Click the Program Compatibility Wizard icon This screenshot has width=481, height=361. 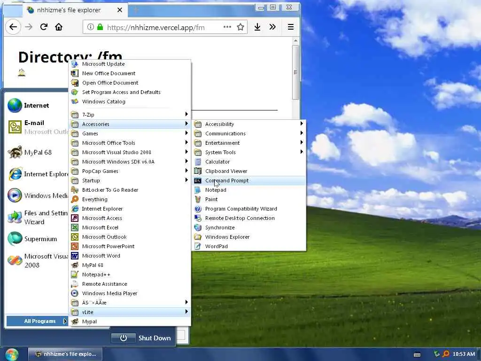[198, 209]
